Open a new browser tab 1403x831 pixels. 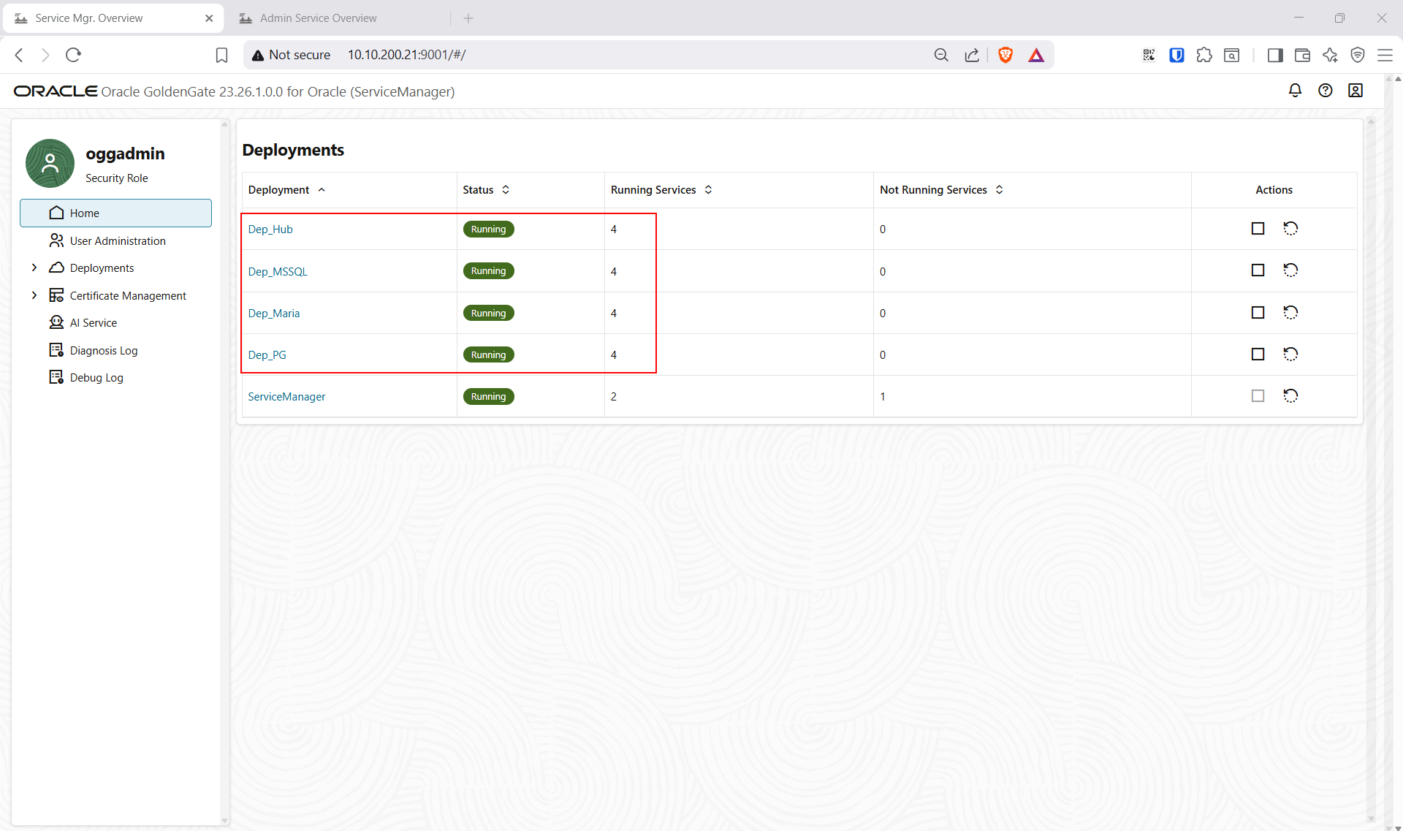[x=468, y=18]
